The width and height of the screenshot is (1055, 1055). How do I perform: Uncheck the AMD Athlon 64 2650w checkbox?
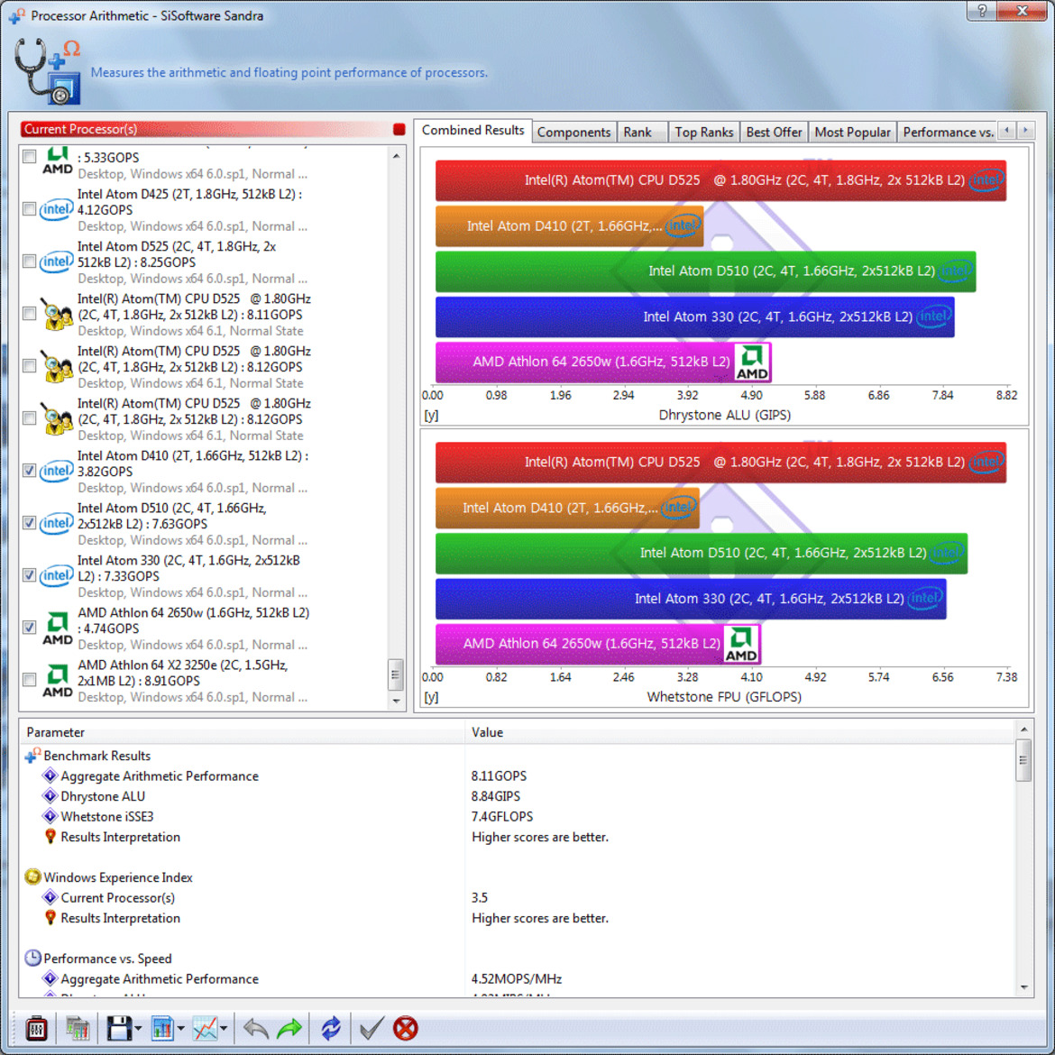point(29,628)
